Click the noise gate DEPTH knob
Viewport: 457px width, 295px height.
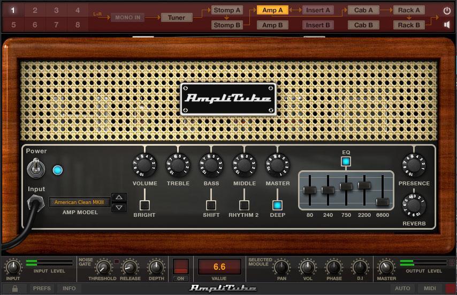156,267
